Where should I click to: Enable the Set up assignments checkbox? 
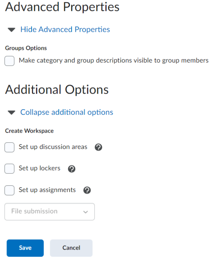point(9,190)
